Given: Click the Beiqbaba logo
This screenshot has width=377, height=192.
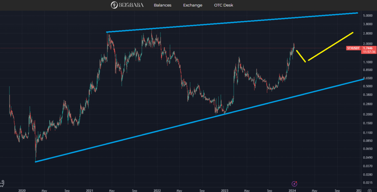Looking at the screenshot, I should pos(127,5).
